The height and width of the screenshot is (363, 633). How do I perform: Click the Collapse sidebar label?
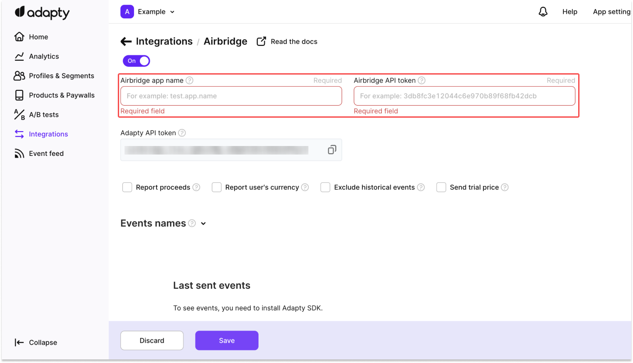click(43, 342)
